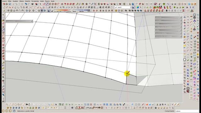Open the Janela menu

point(42,1)
